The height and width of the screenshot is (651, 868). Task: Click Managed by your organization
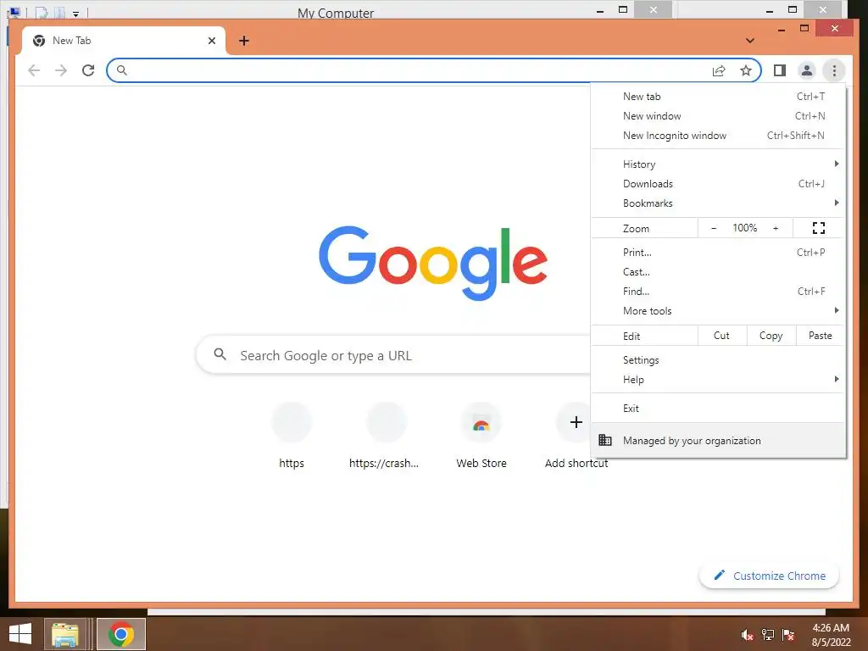[718, 441]
